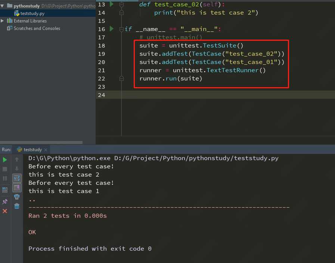335x263 pixels.
Task: Click TestSuite in the line 18 code
Action: 220,45
